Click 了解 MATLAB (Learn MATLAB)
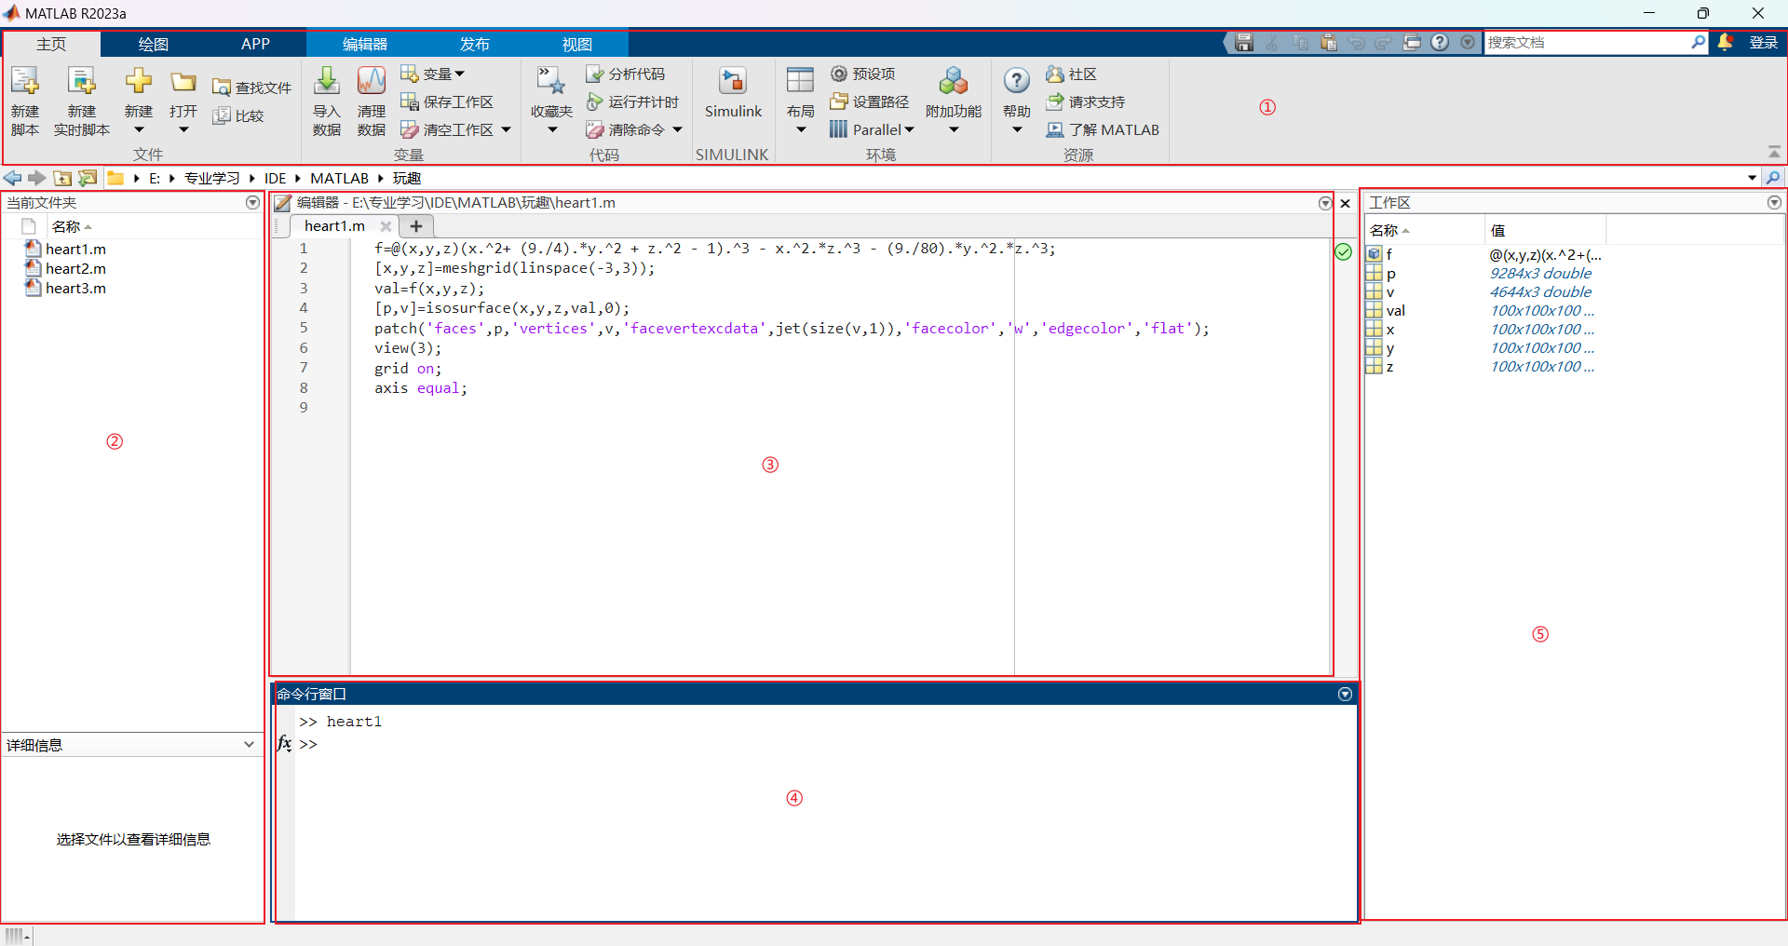Image resolution: width=1788 pixels, height=946 pixels. [x=1103, y=129]
